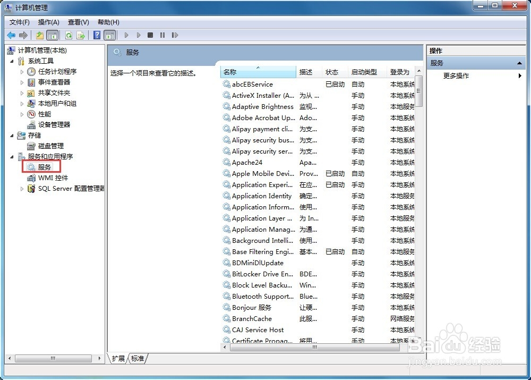Sort by the 状态 column header

click(x=335, y=72)
